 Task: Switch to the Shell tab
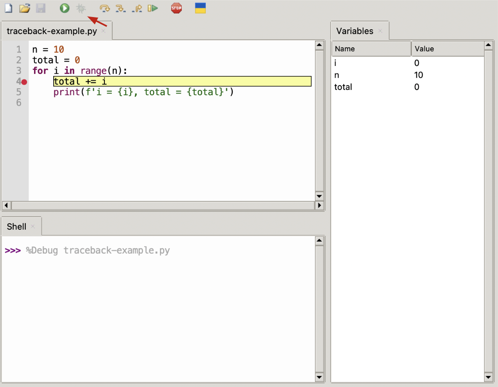pyautogui.click(x=17, y=226)
